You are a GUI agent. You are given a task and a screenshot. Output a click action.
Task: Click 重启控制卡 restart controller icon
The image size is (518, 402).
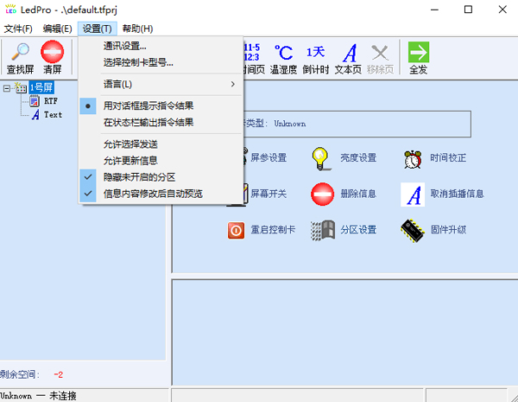click(237, 230)
